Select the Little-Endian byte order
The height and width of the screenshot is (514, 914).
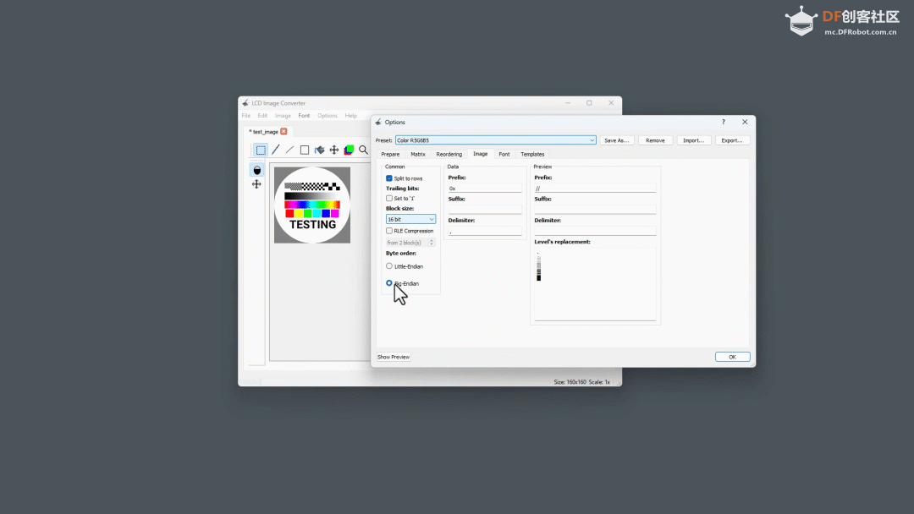pyautogui.click(x=388, y=266)
